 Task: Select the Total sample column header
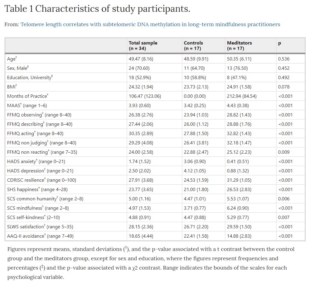143,45
